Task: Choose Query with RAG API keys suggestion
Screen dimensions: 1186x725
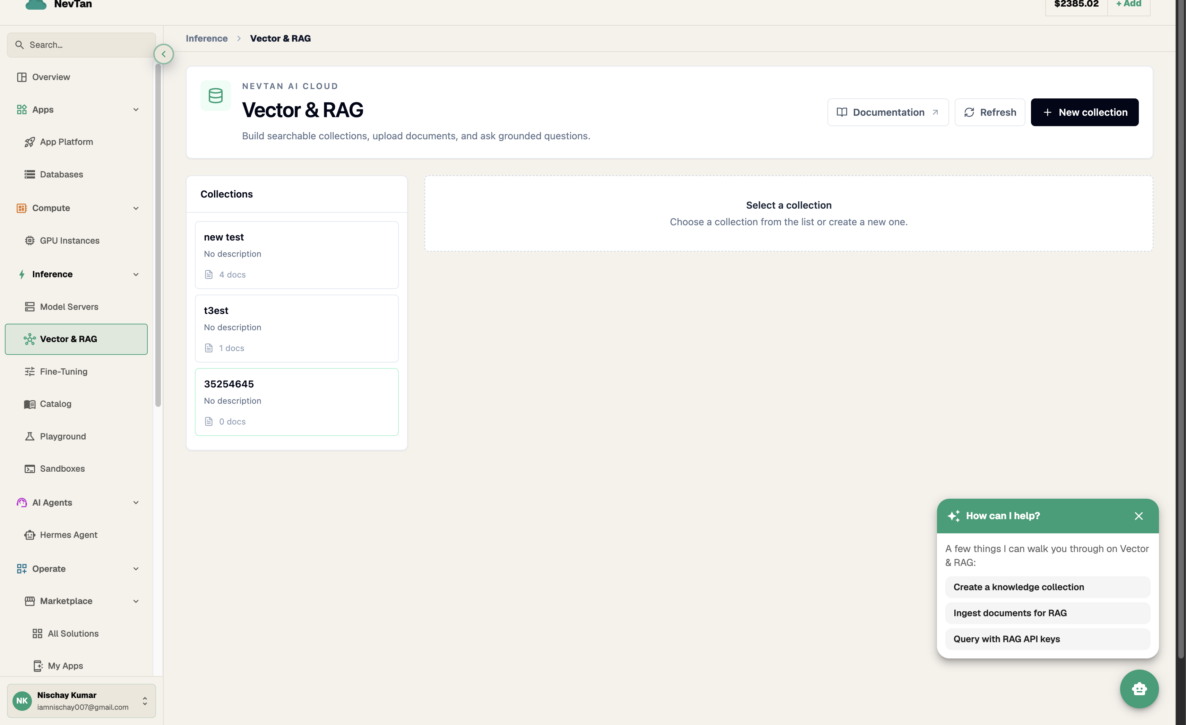Action: (x=1047, y=639)
